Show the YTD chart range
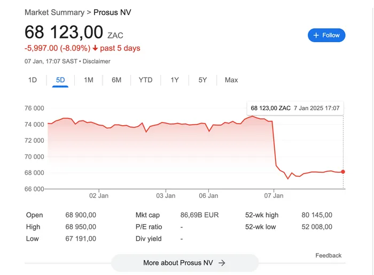Viewport: 374px width, 275px height. click(145, 80)
